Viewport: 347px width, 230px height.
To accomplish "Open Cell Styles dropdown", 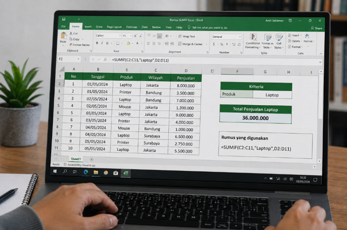I will [279, 42].
